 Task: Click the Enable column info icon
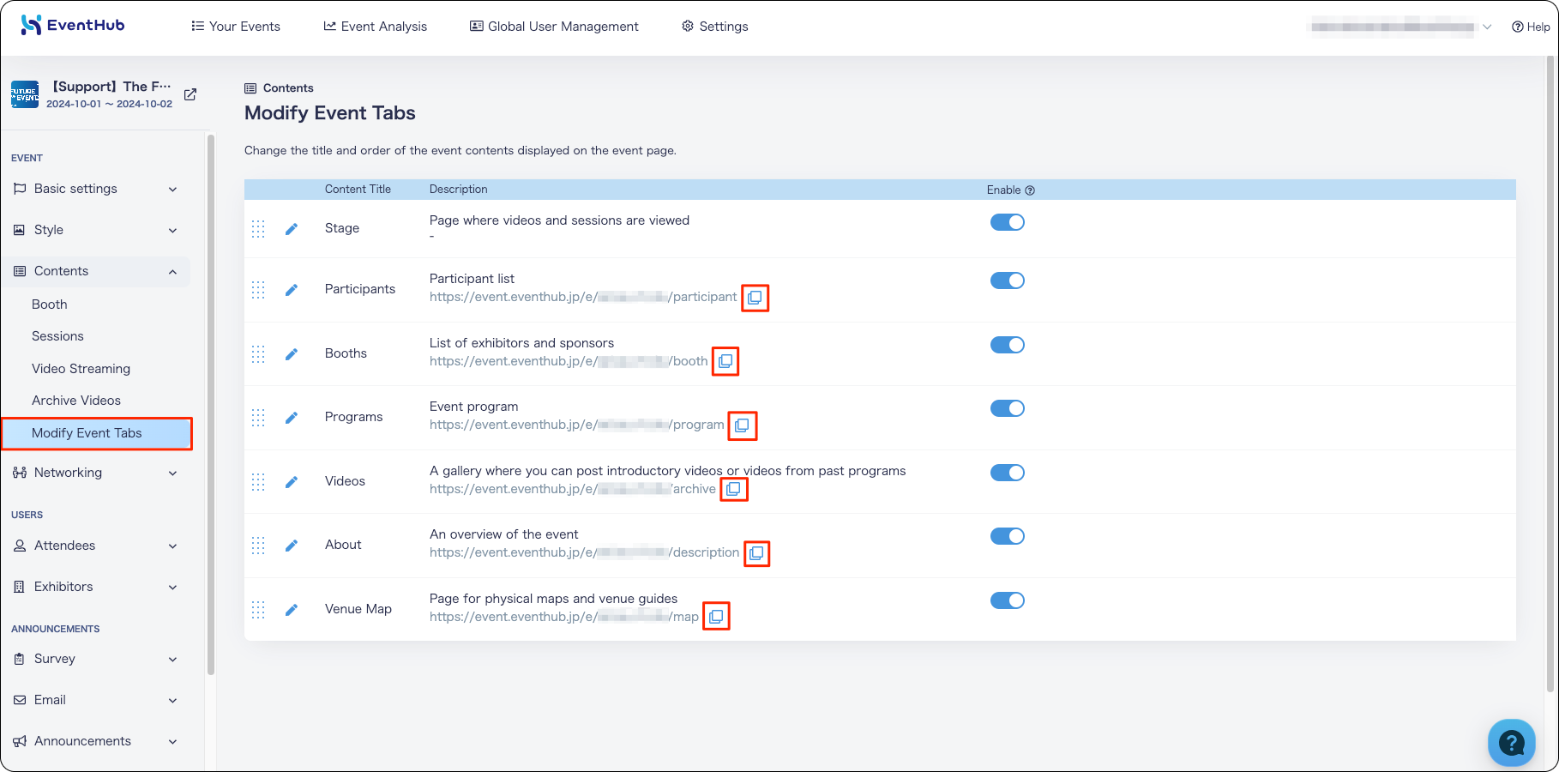tap(1030, 190)
